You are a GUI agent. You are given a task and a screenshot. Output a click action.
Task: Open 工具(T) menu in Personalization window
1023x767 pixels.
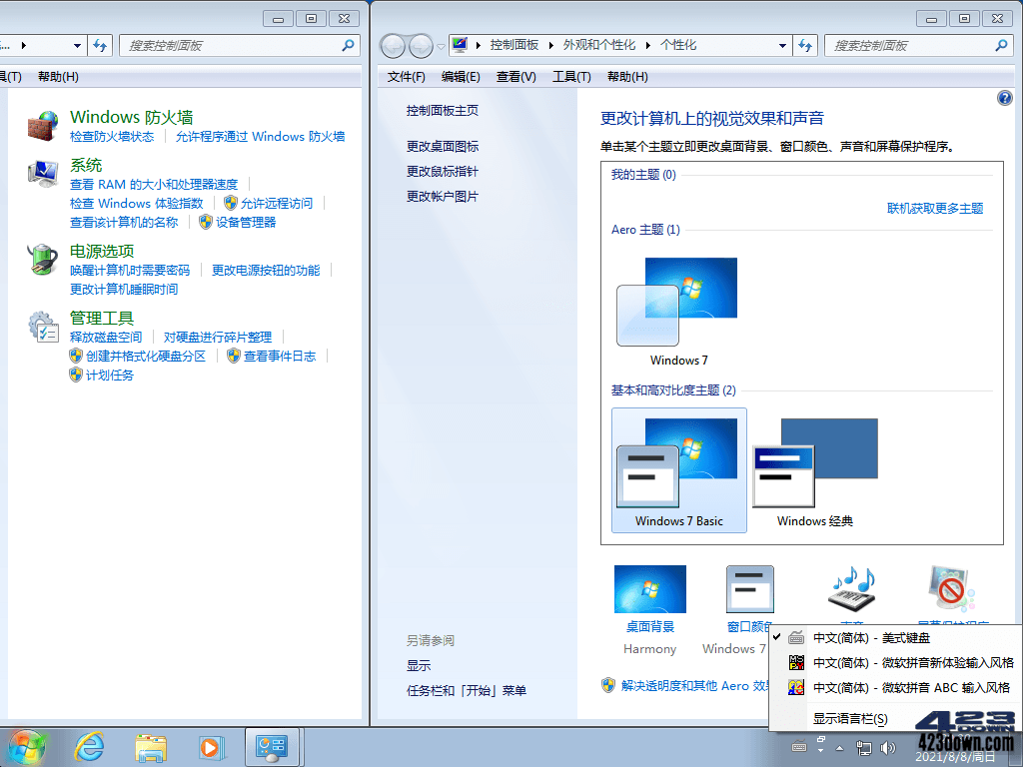571,76
